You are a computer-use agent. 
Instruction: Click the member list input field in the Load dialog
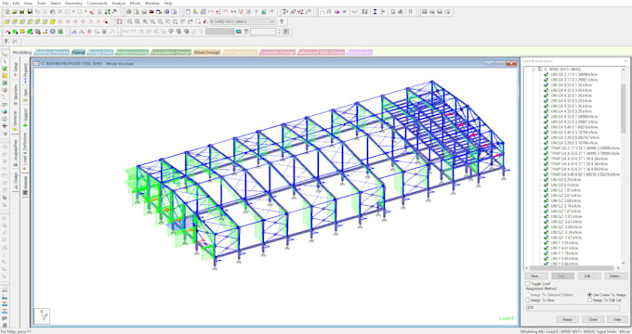point(573,308)
